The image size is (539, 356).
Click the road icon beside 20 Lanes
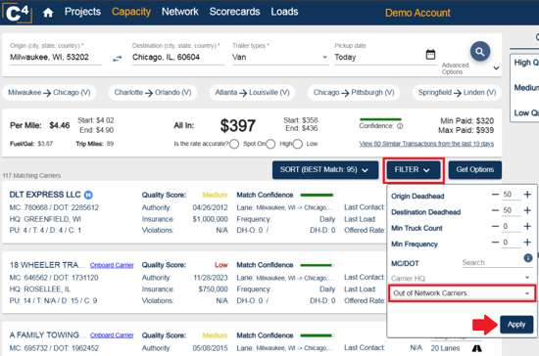click(x=477, y=348)
